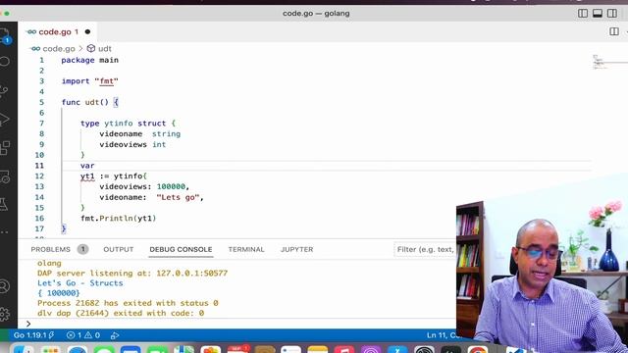Toggle the bottom panel layout icon
This screenshot has width=628, height=353.
[598, 13]
